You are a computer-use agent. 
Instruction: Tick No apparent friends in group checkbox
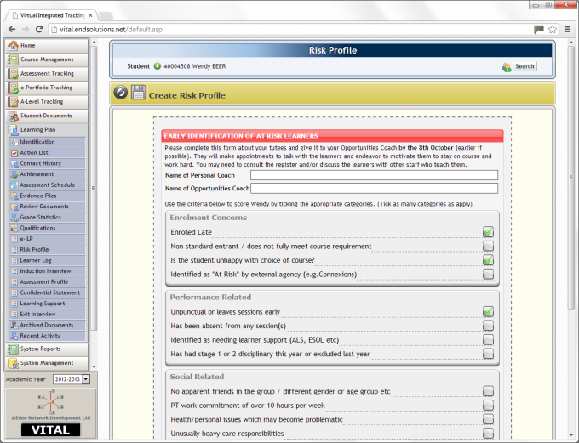point(488,391)
